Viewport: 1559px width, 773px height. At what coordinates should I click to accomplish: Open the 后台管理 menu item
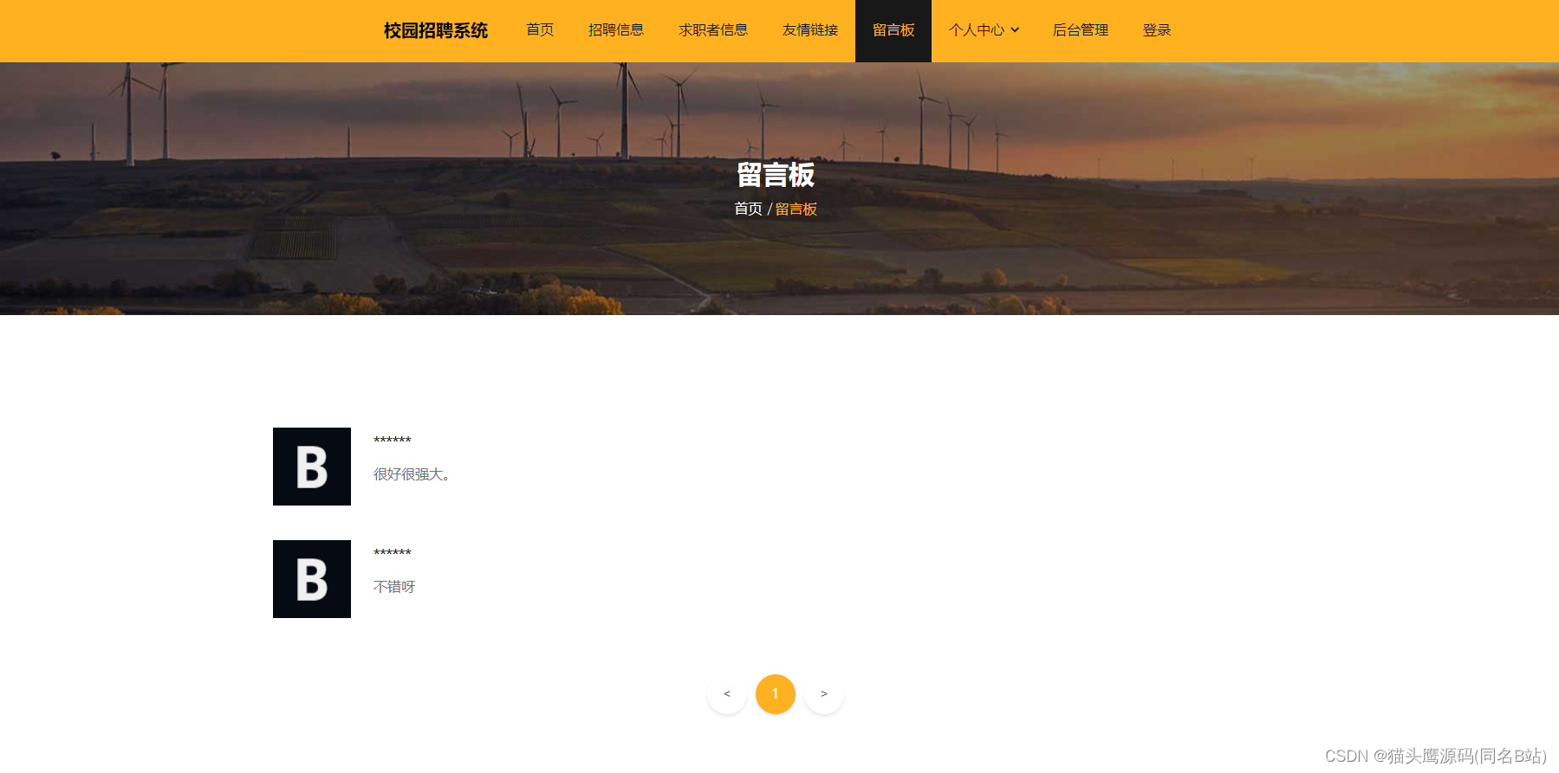click(x=1081, y=30)
